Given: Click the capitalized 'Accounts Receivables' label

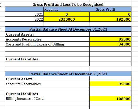Looking at the screenshot, I should tap(23, 39).
